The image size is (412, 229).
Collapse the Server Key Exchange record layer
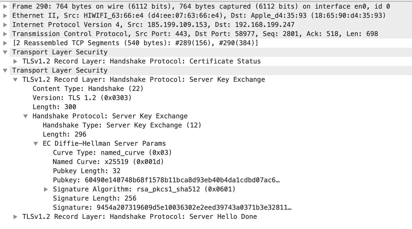pyautogui.click(x=15, y=80)
